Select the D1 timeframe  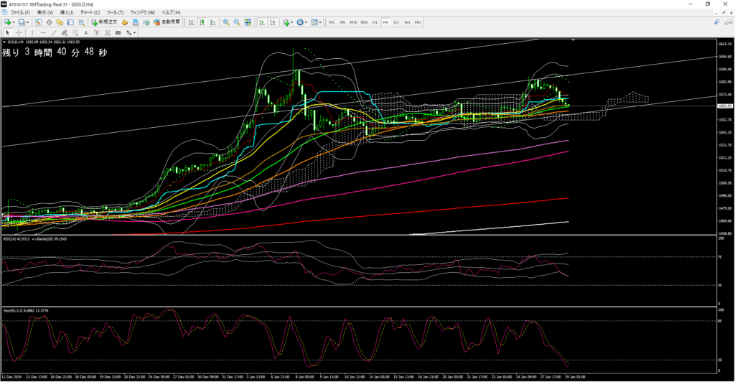tap(396, 22)
